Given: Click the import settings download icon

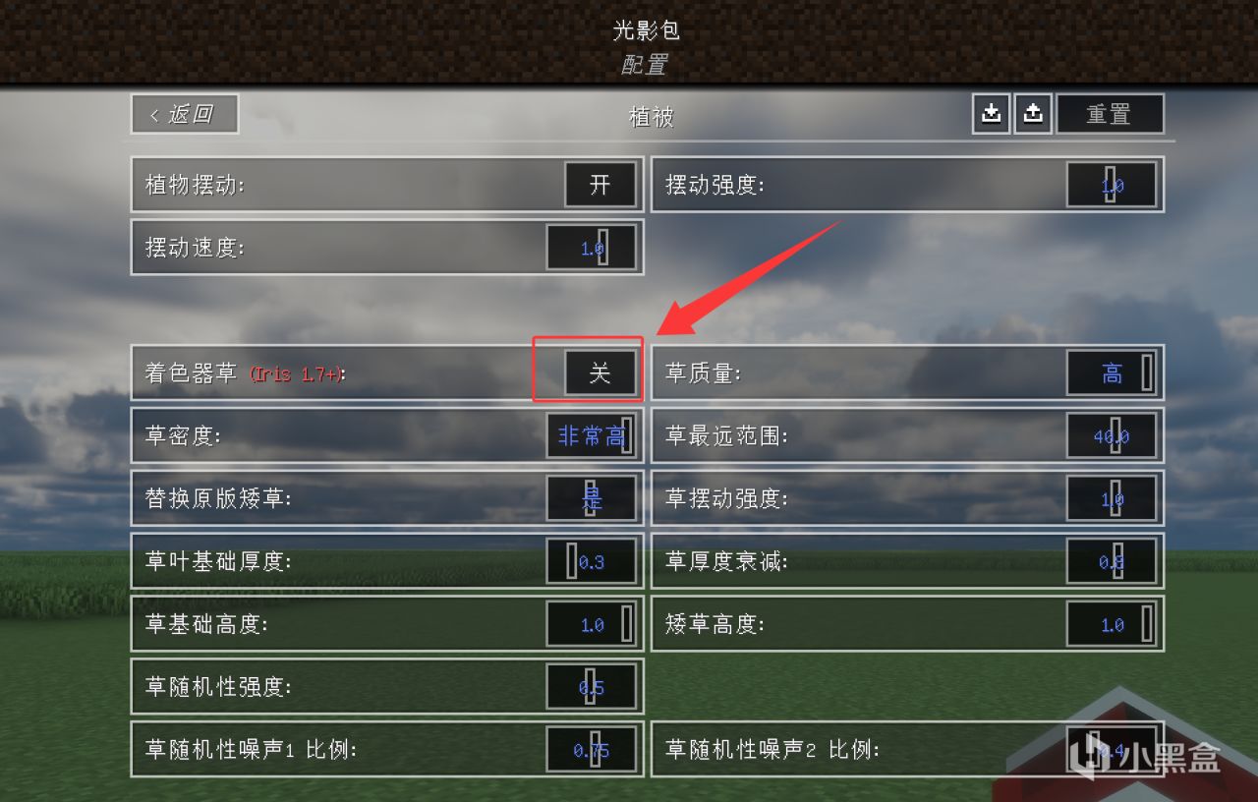Looking at the screenshot, I should pos(992,114).
